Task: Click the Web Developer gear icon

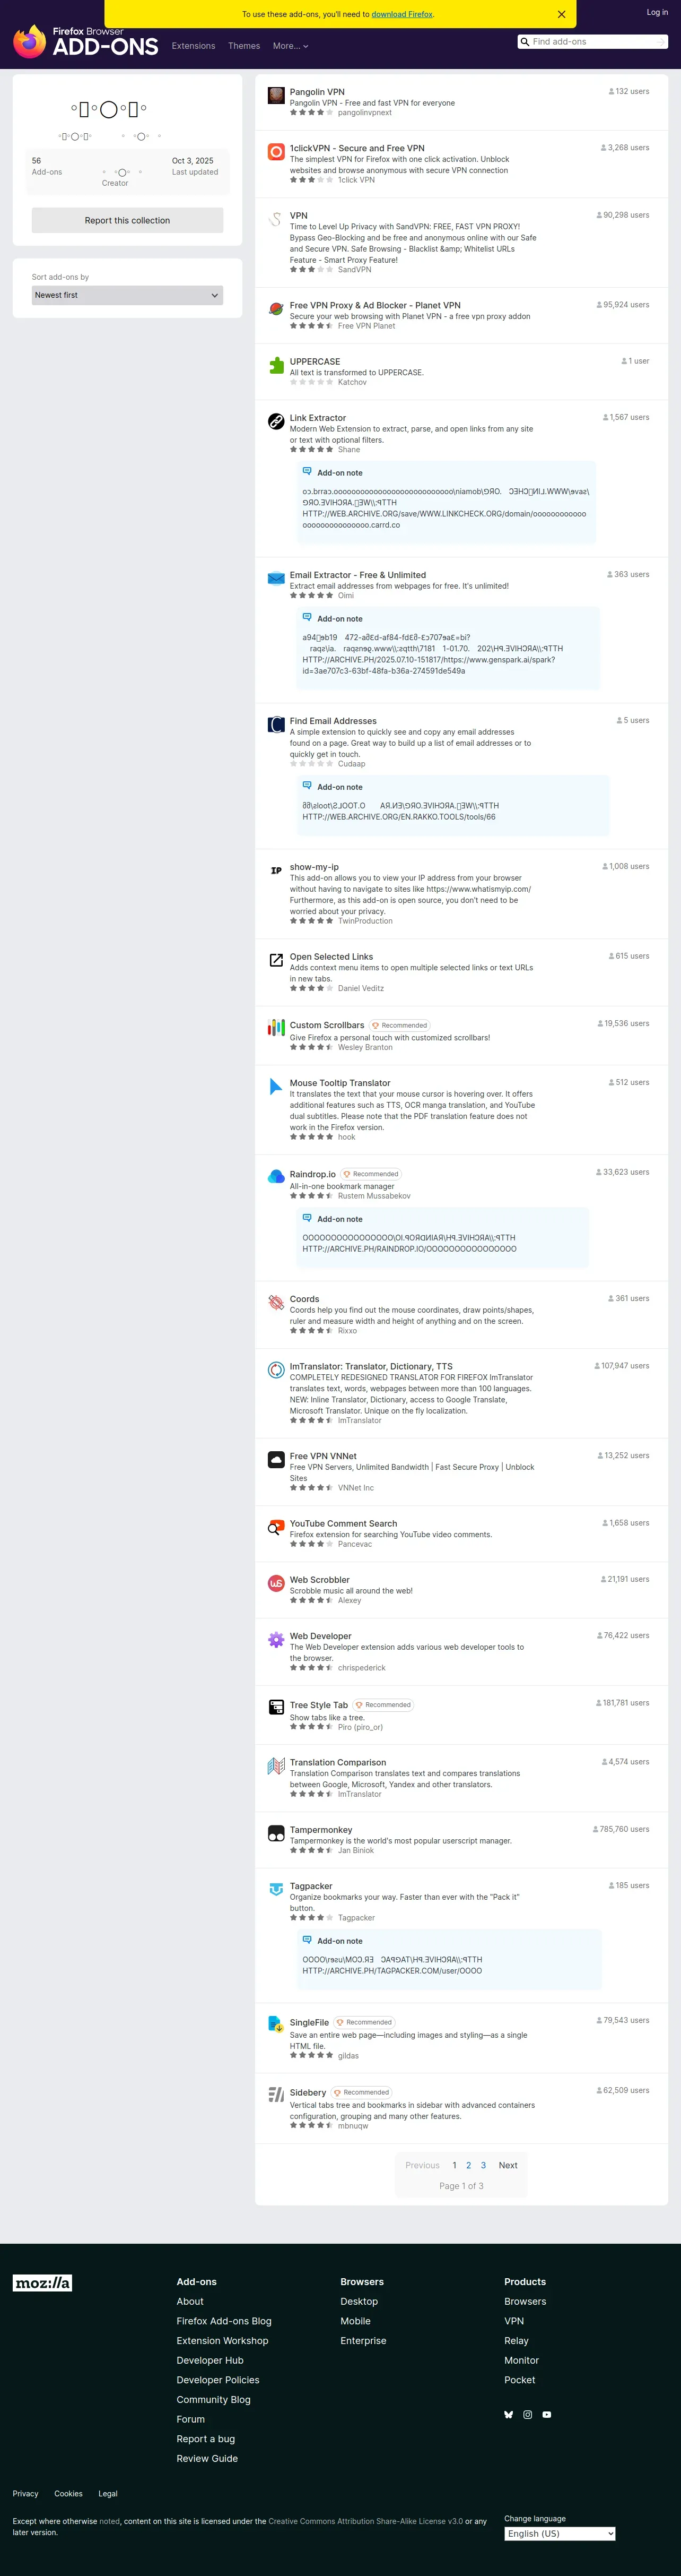Action: 276,1640
